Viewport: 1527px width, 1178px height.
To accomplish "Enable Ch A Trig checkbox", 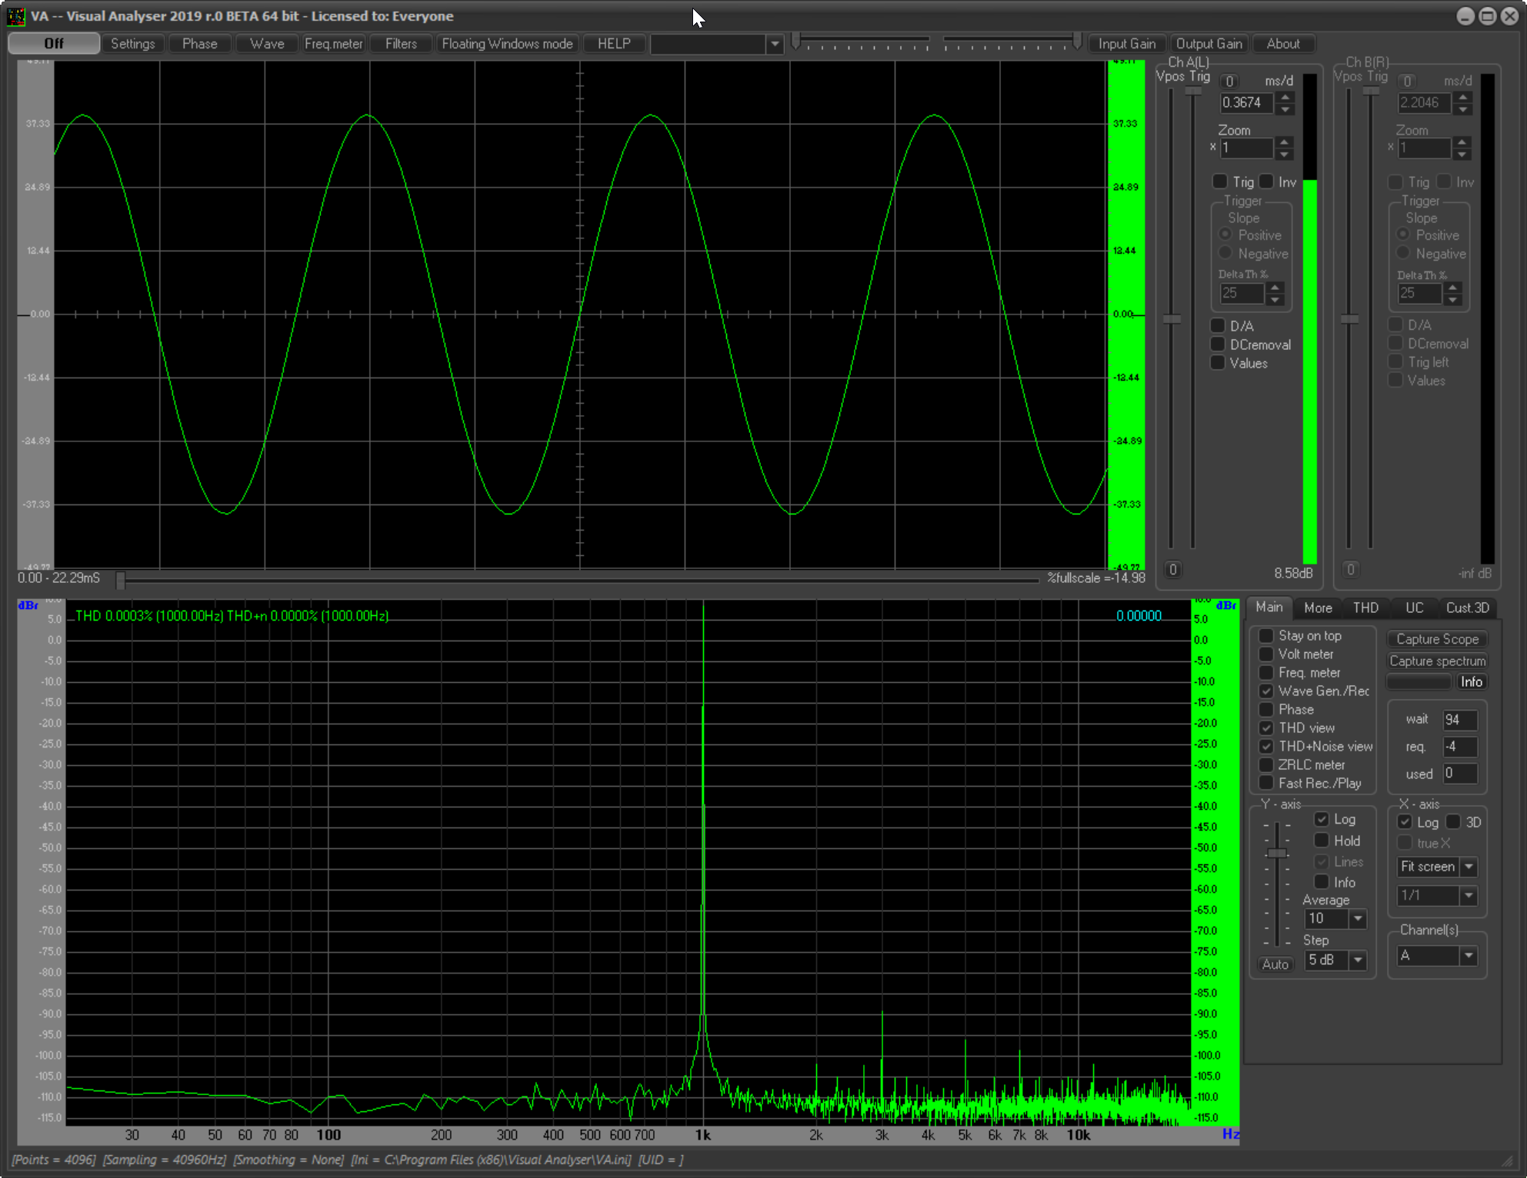I will [x=1219, y=181].
